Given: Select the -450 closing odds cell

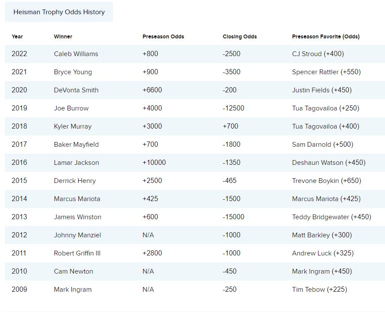Looking at the screenshot, I should click(229, 271).
